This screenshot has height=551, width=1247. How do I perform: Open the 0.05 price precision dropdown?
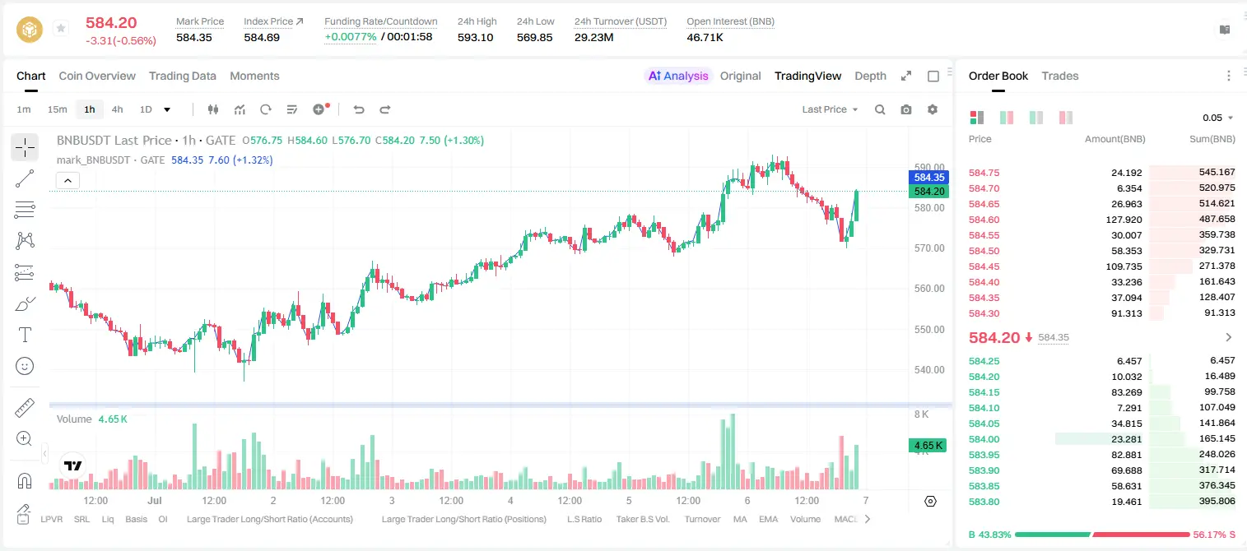[x=1218, y=118]
